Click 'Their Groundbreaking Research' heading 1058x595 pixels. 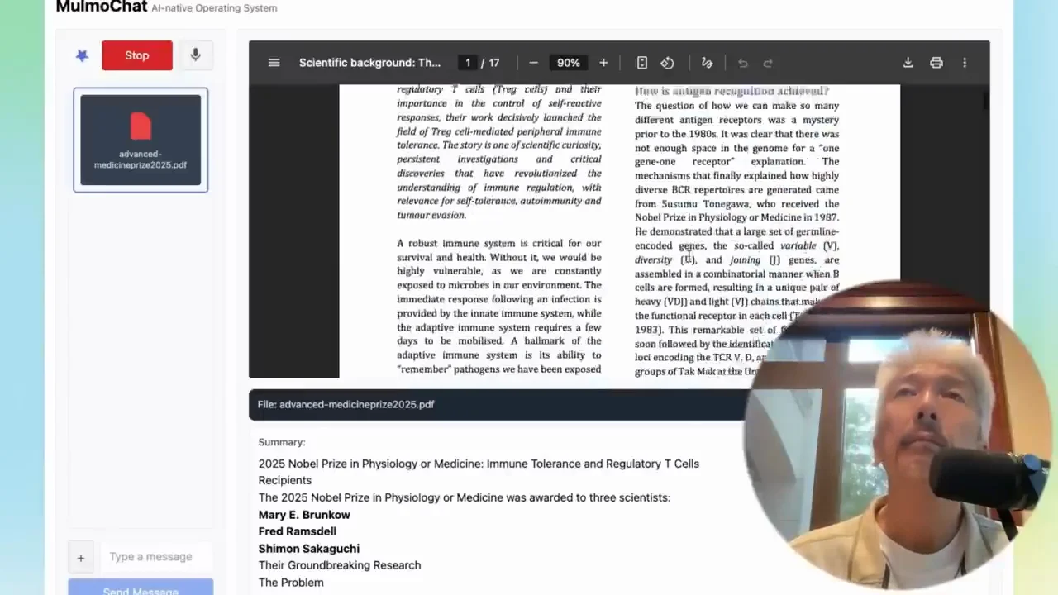(340, 565)
